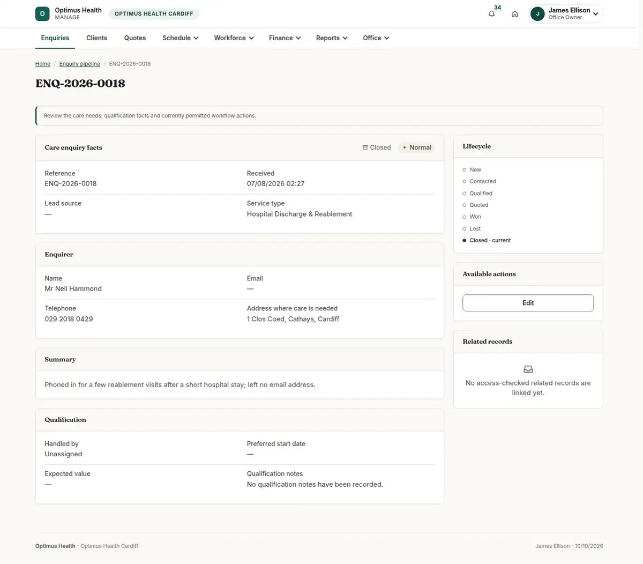Screen dimensions: 643x564
Task: Click the telephone number 029 2018 0429
Action: click(69, 319)
